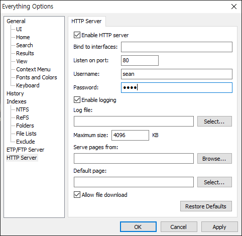This screenshot has width=242, height=236.
Task: Apply the HTTP server settings
Action: pos(219,227)
